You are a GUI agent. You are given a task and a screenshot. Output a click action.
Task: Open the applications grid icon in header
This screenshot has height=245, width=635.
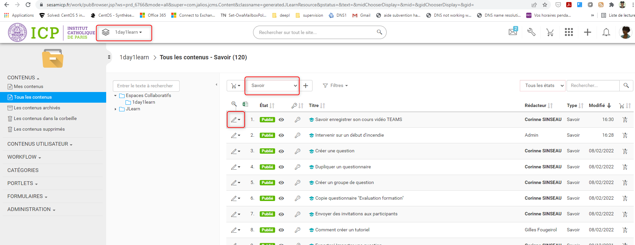pos(569,32)
